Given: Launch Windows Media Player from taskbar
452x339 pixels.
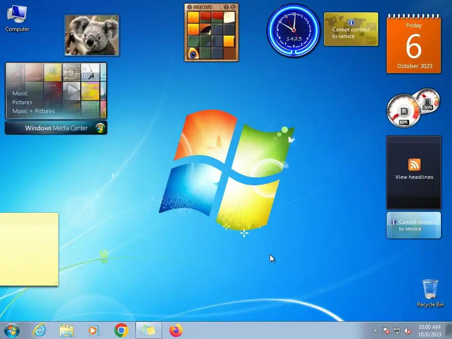Looking at the screenshot, I should 93,331.
